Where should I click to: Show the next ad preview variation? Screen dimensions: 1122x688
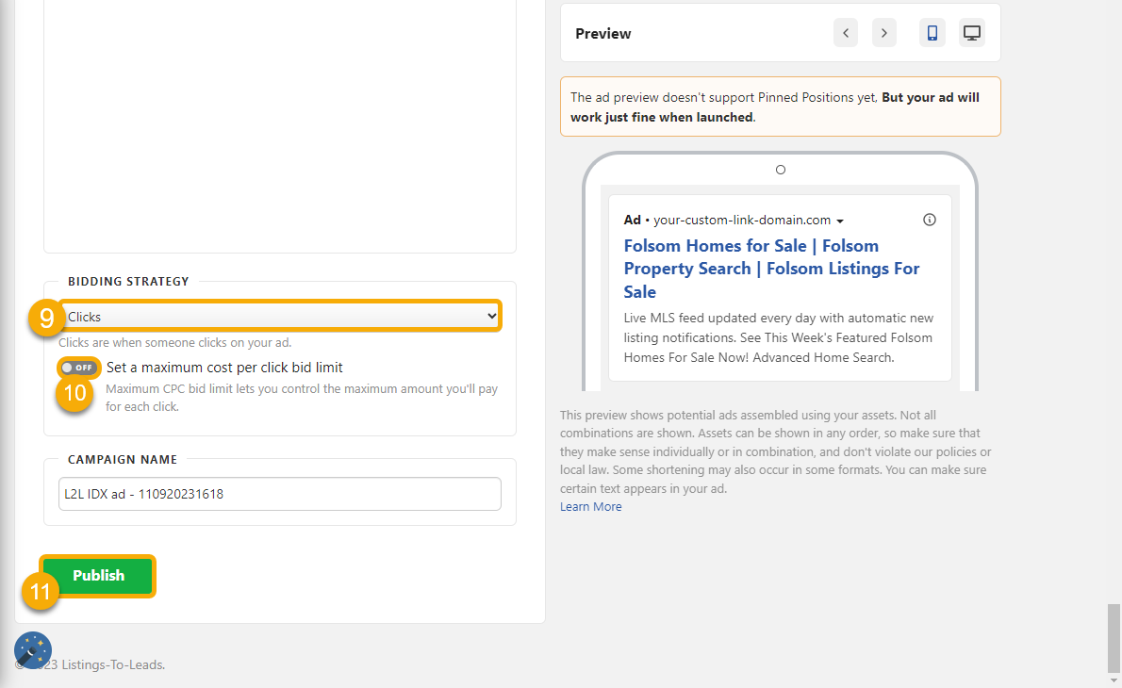point(883,32)
